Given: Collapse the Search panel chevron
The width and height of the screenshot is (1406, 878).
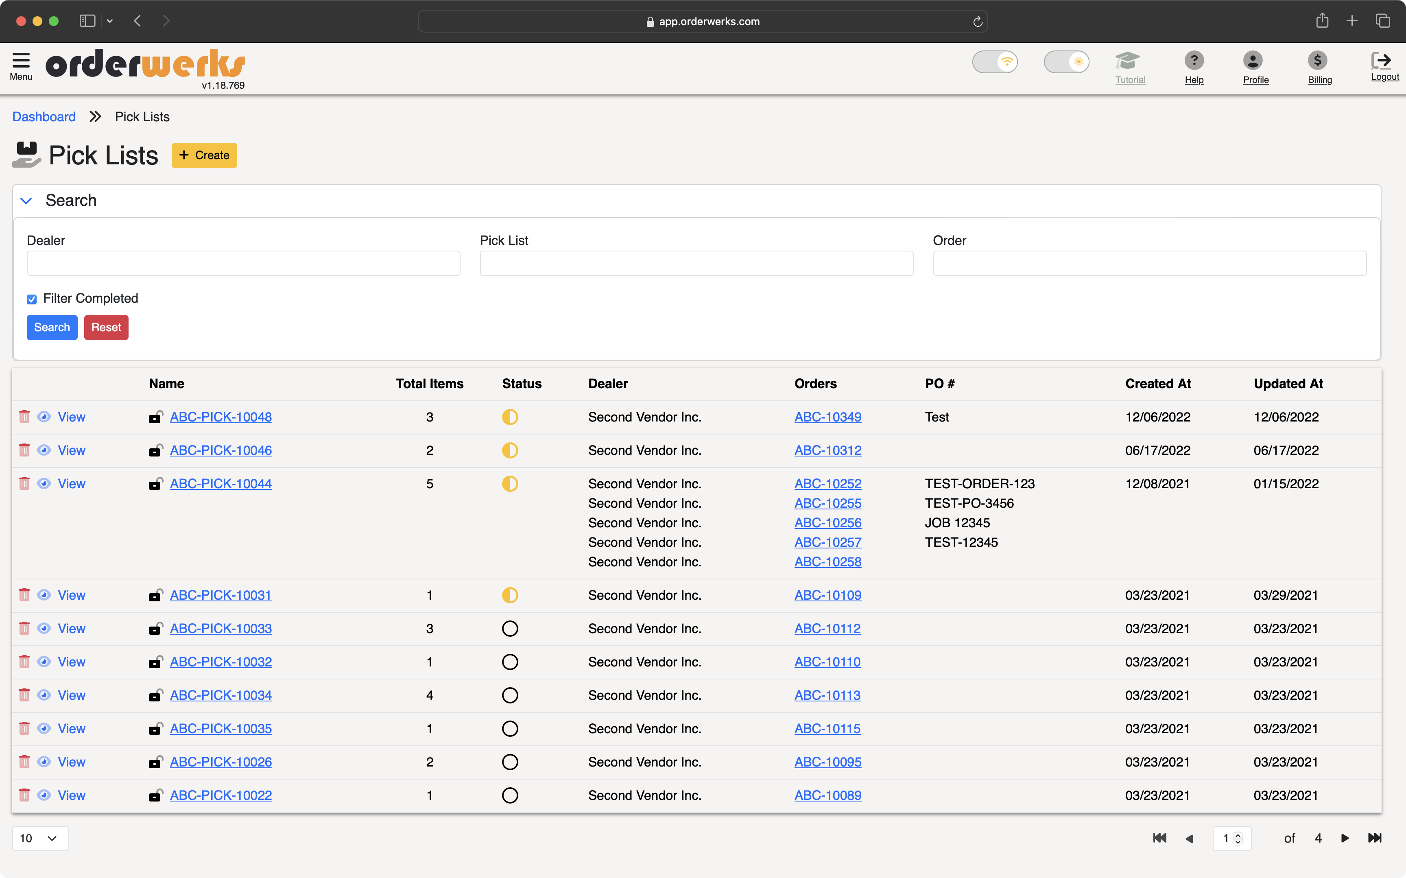Looking at the screenshot, I should 26,201.
